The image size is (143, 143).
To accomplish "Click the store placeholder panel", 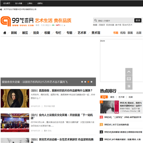I will [121, 60].
